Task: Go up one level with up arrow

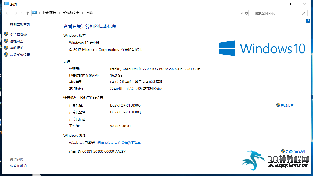Action: (27, 13)
